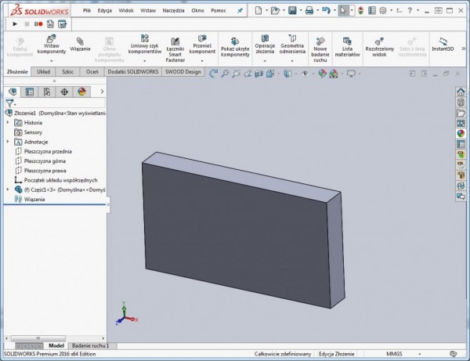Expand more manager tabs chevron

pyautogui.click(x=102, y=92)
